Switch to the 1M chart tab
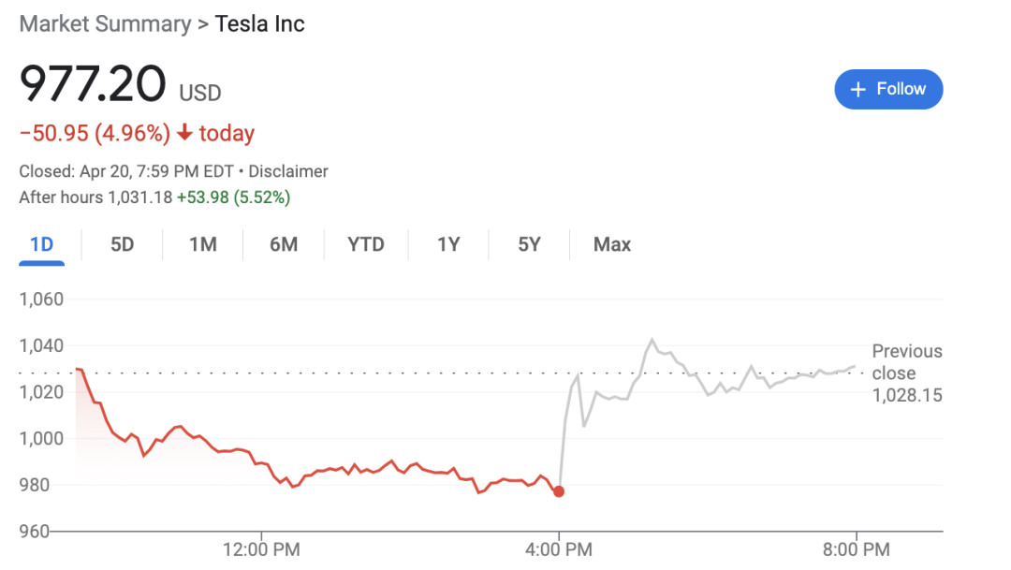Screen dimensions: 1011x570 202,244
